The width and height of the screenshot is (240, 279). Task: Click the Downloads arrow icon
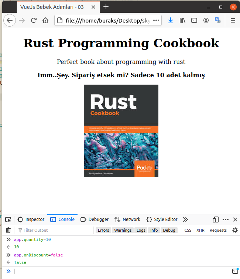pyautogui.click(x=170, y=21)
